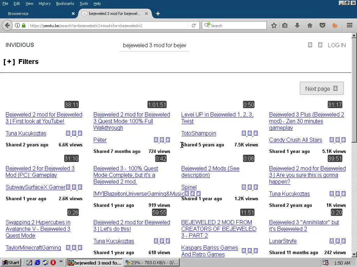Expand the Filters section
The height and width of the screenshot is (267, 357).
pyautogui.click(x=21, y=62)
